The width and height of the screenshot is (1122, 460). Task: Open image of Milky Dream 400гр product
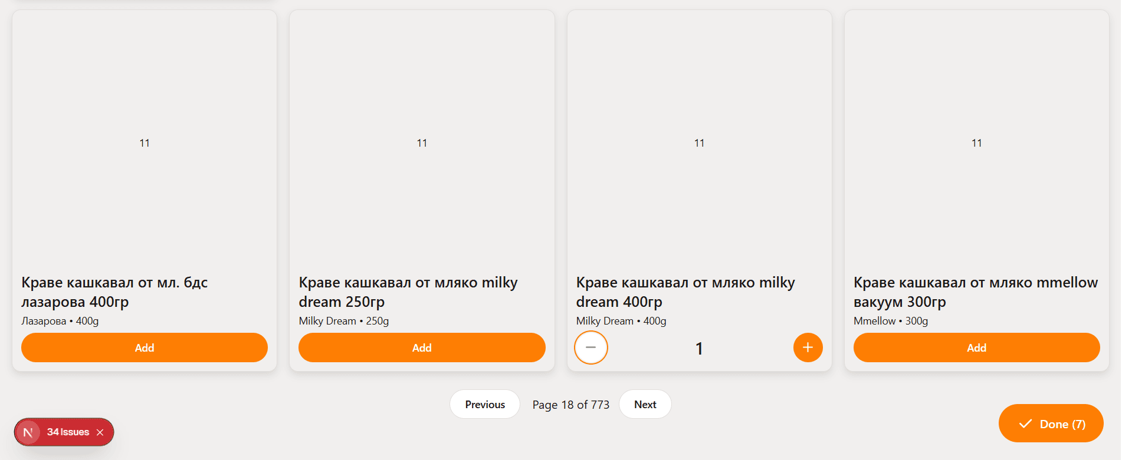[x=699, y=143]
